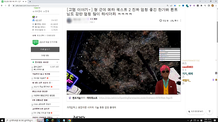This screenshot has height=122, width=218.
Task: Open the 5차 고멤 오디션 지원 board
Action: [42, 113]
